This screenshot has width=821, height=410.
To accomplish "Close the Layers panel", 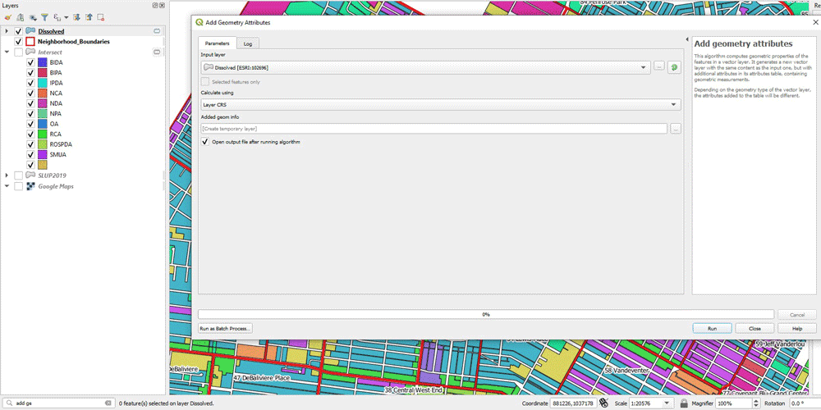I will tap(162, 5).
